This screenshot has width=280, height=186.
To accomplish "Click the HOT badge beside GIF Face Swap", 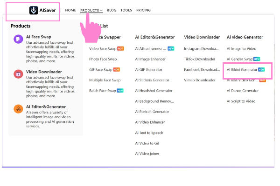I will [x=117, y=70].
